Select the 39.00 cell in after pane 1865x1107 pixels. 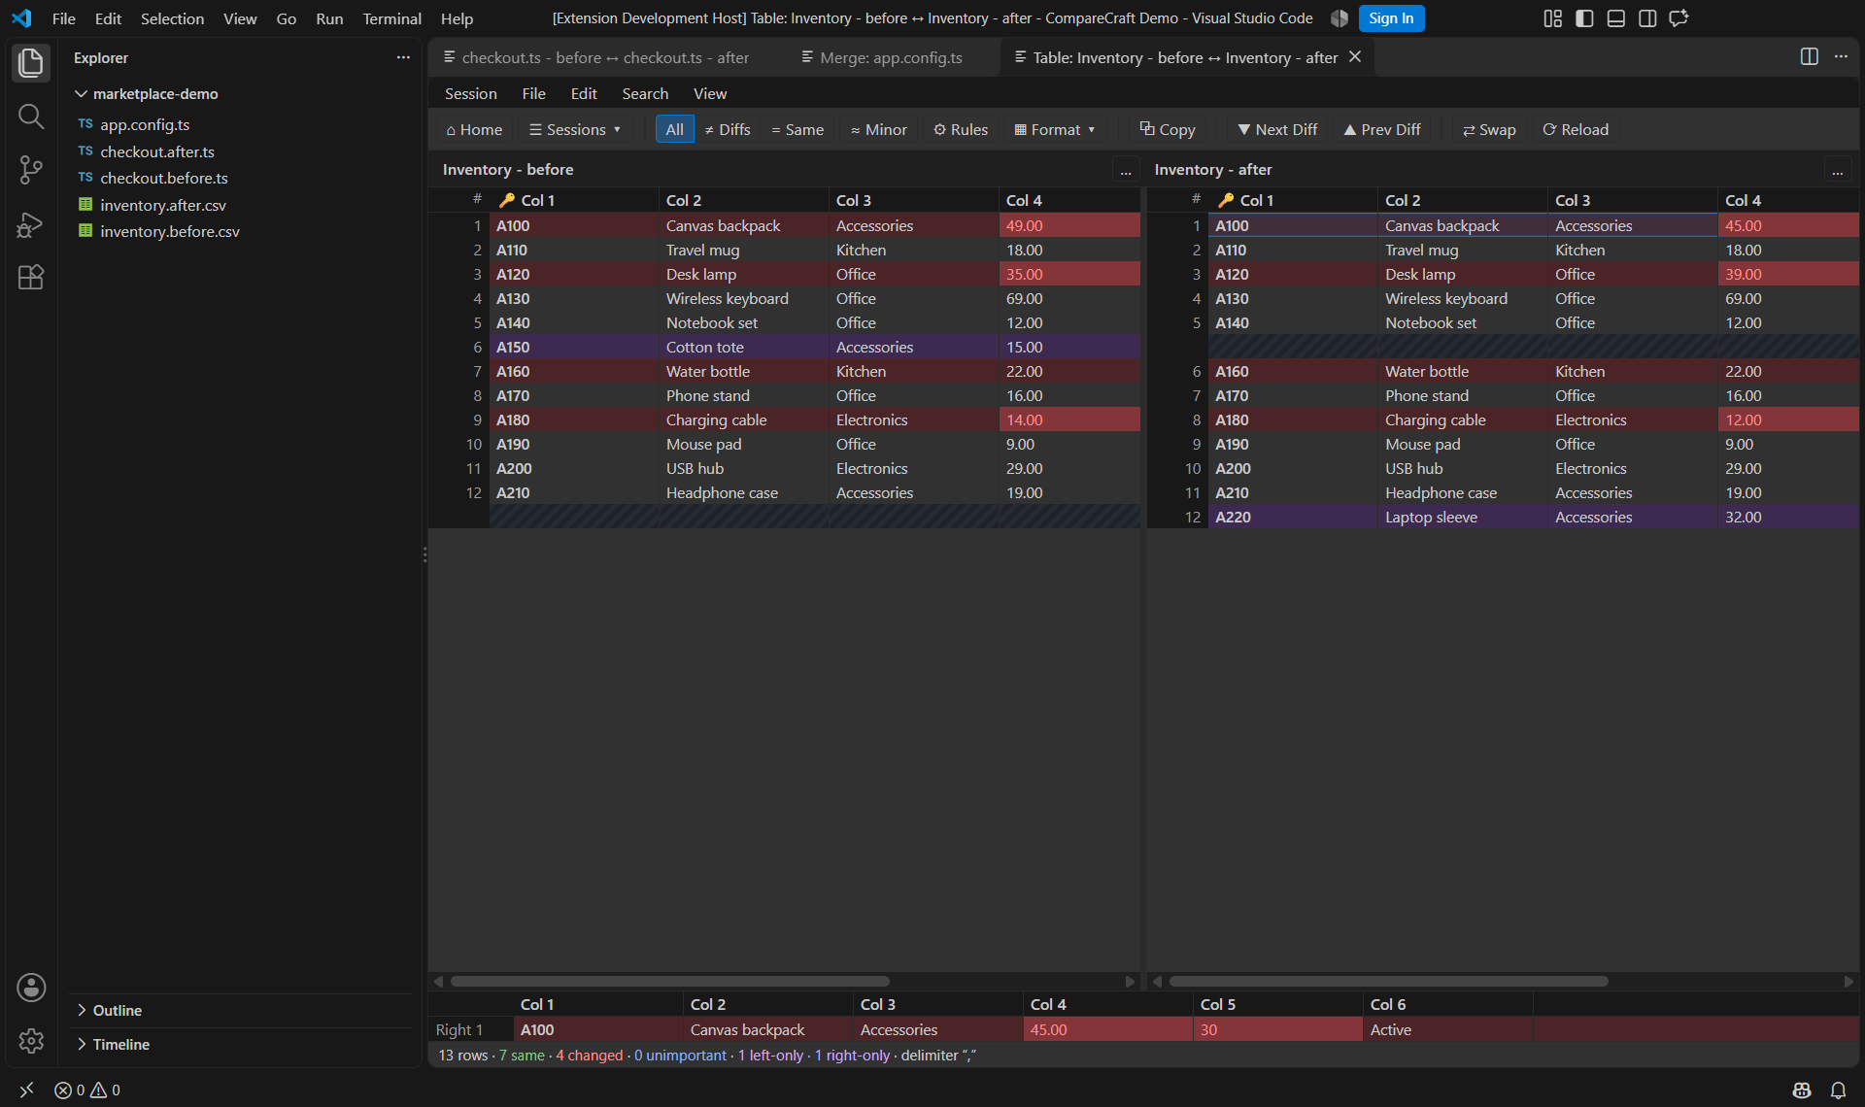click(1788, 274)
